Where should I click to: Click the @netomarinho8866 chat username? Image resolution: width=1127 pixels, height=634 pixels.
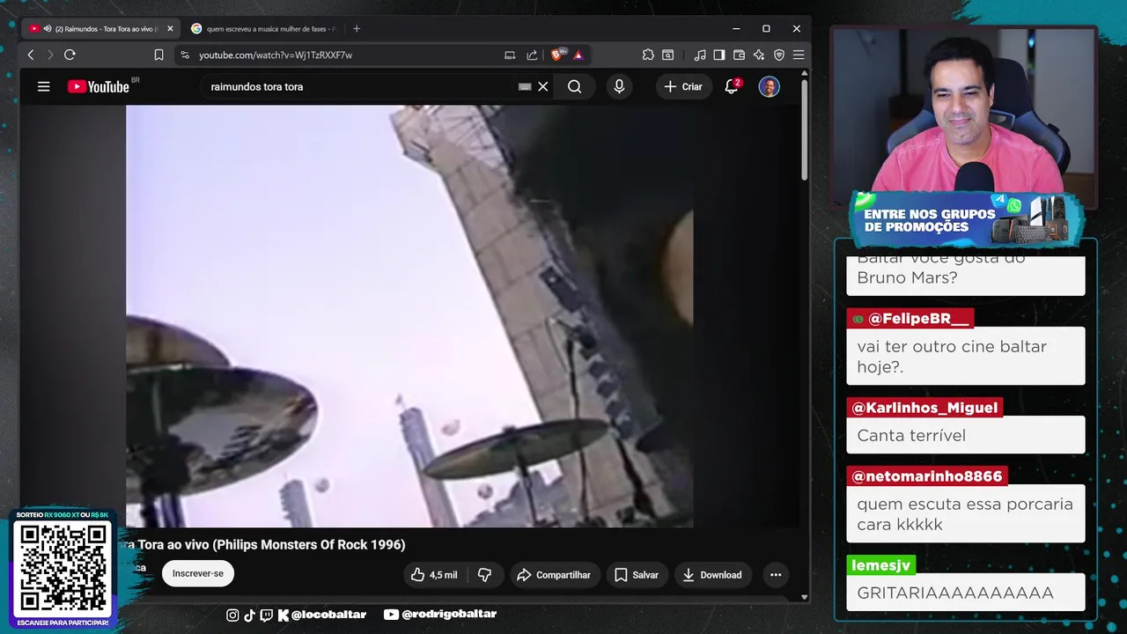coord(926,476)
